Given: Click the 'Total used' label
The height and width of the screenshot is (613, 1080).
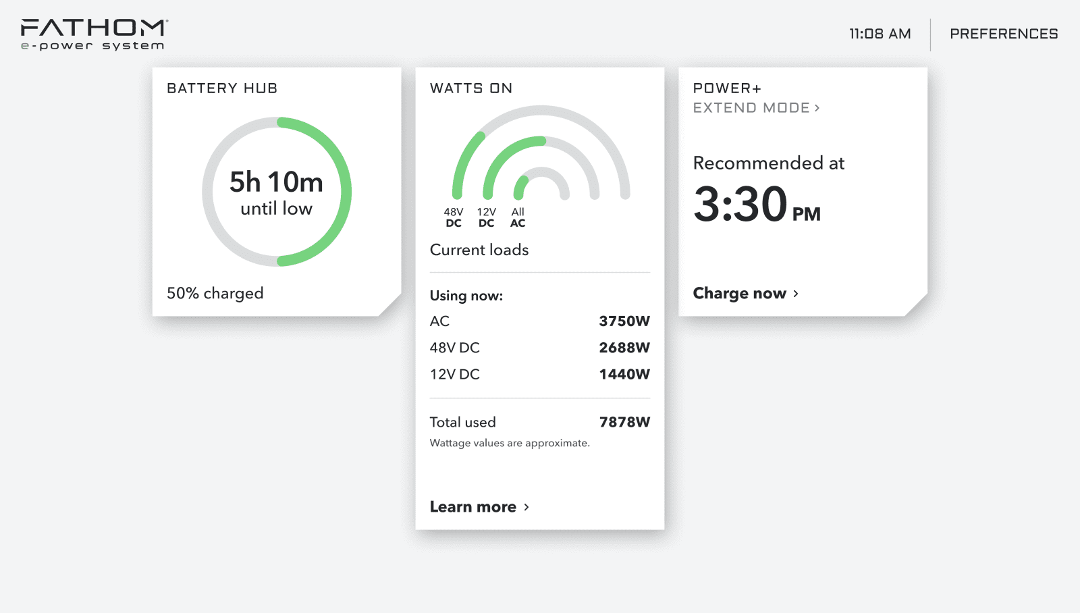Looking at the screenshot, I should (x=463, y=422).
